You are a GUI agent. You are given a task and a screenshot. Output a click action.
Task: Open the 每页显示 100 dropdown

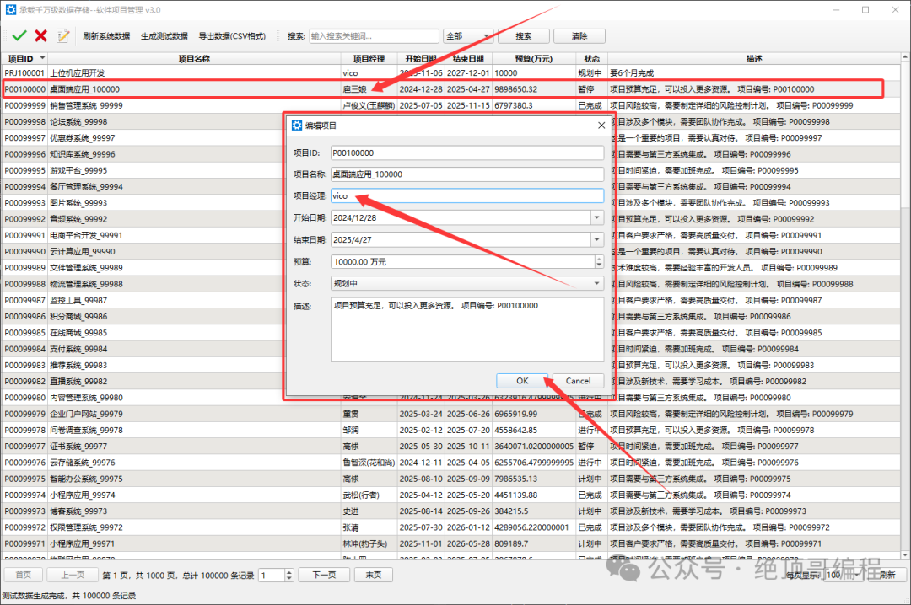844,575
